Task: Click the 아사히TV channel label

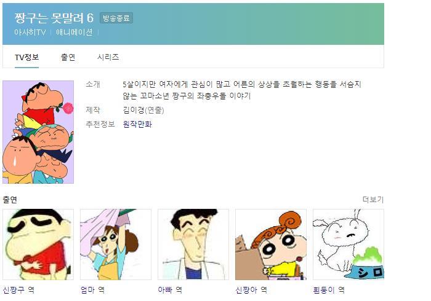Action: pyautogui.click(x=30, y=33)
